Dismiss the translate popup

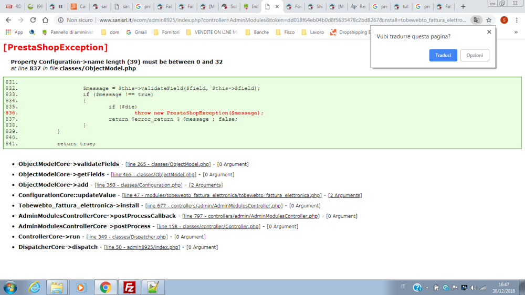point(489,32)
